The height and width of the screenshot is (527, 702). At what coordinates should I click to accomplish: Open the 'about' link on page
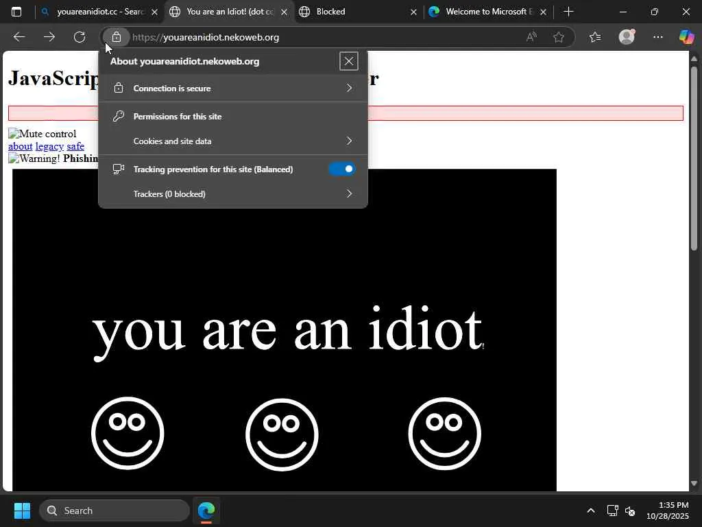(x=20, y=146)
